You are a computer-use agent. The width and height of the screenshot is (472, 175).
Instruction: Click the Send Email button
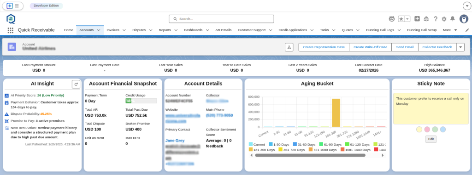tap(405, 47)
